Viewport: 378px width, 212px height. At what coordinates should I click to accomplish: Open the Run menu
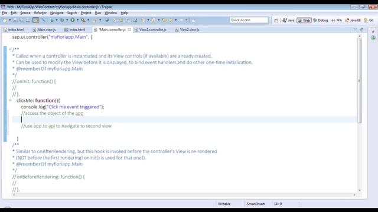98,13
